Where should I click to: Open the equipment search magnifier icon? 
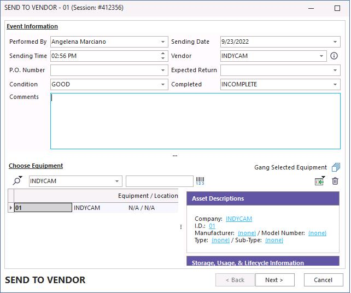[17, 181]
